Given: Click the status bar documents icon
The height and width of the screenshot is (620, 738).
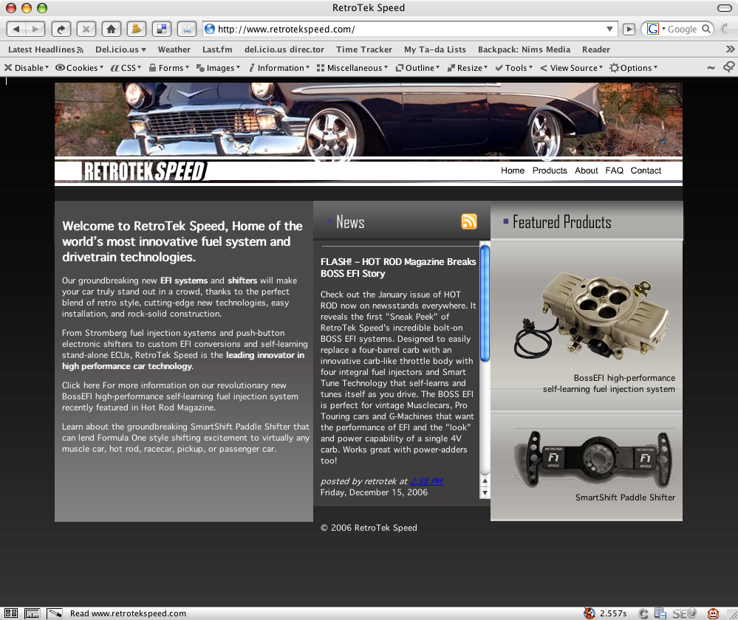Looking at the screenshot, I should (660, 613).
